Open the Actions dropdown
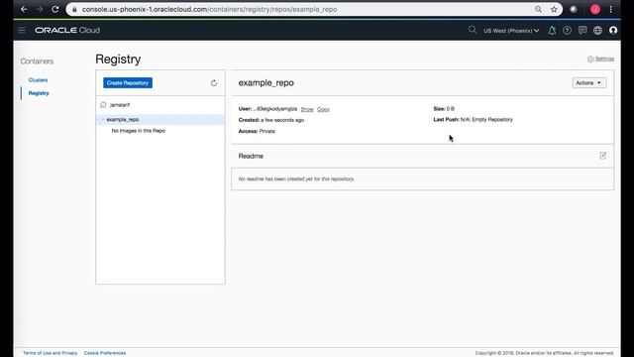This screenshot has height=357, width=634. (589, 83)
